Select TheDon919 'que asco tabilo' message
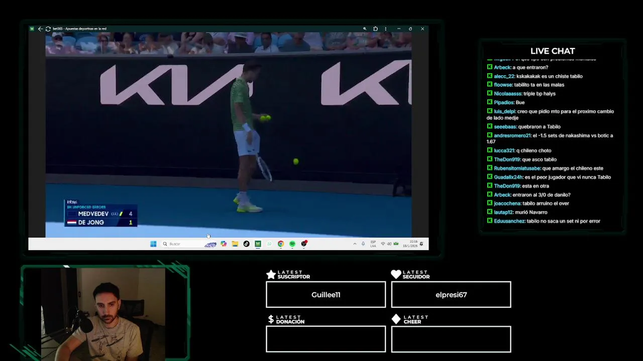The width and height of the screenshot is (643, 361). (522, 159)
